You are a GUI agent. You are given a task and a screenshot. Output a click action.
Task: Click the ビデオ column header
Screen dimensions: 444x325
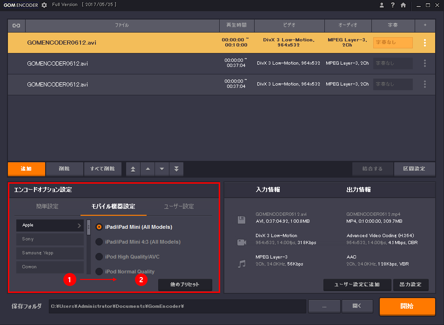tap(289, 26)
